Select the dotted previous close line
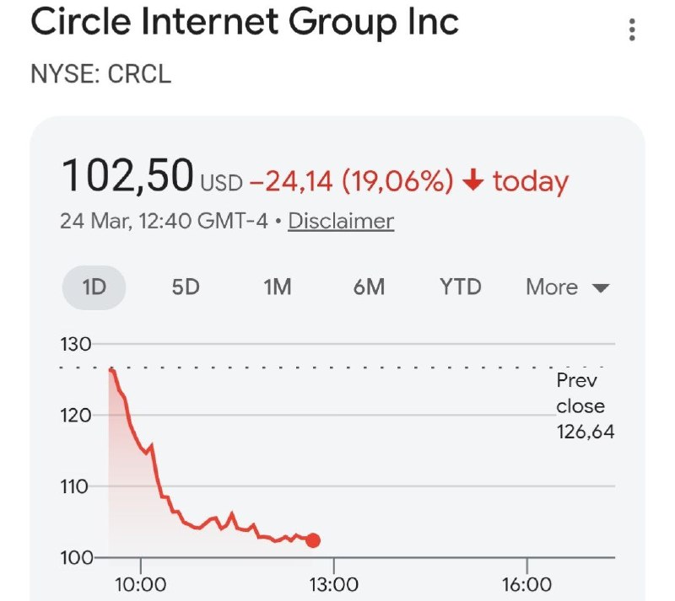Viewport: 675px width, 601px height. tap(337, 368)
